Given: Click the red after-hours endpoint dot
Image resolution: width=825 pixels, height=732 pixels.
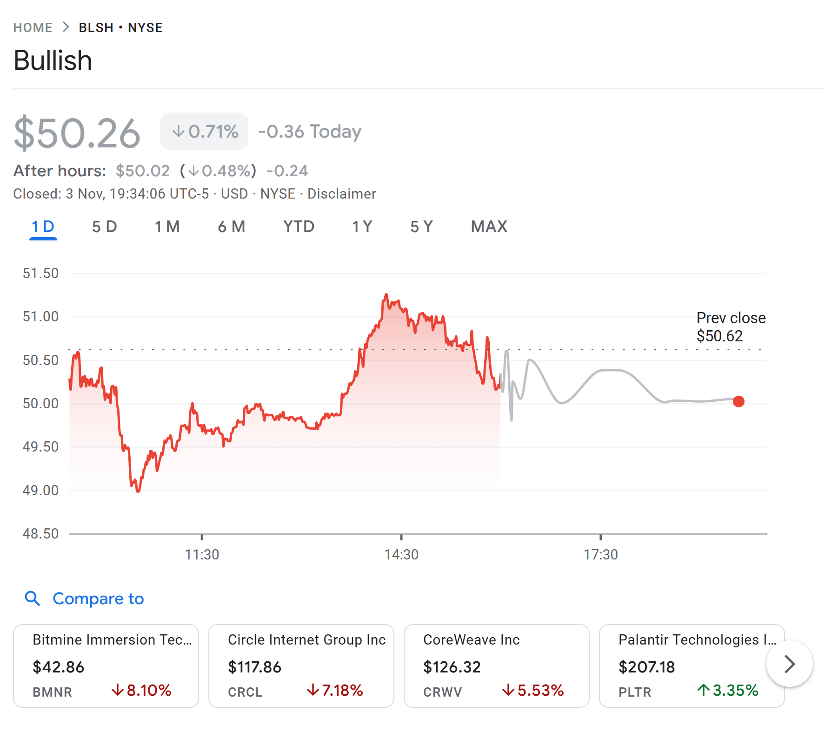Looking at the screenshot, I should point(739,401).
